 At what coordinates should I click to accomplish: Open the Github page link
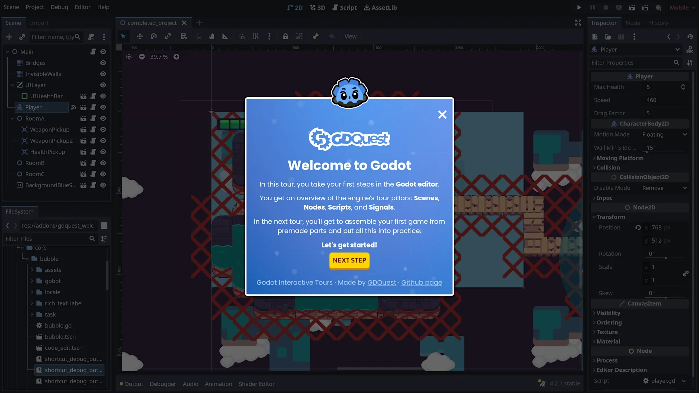(422, 283)
